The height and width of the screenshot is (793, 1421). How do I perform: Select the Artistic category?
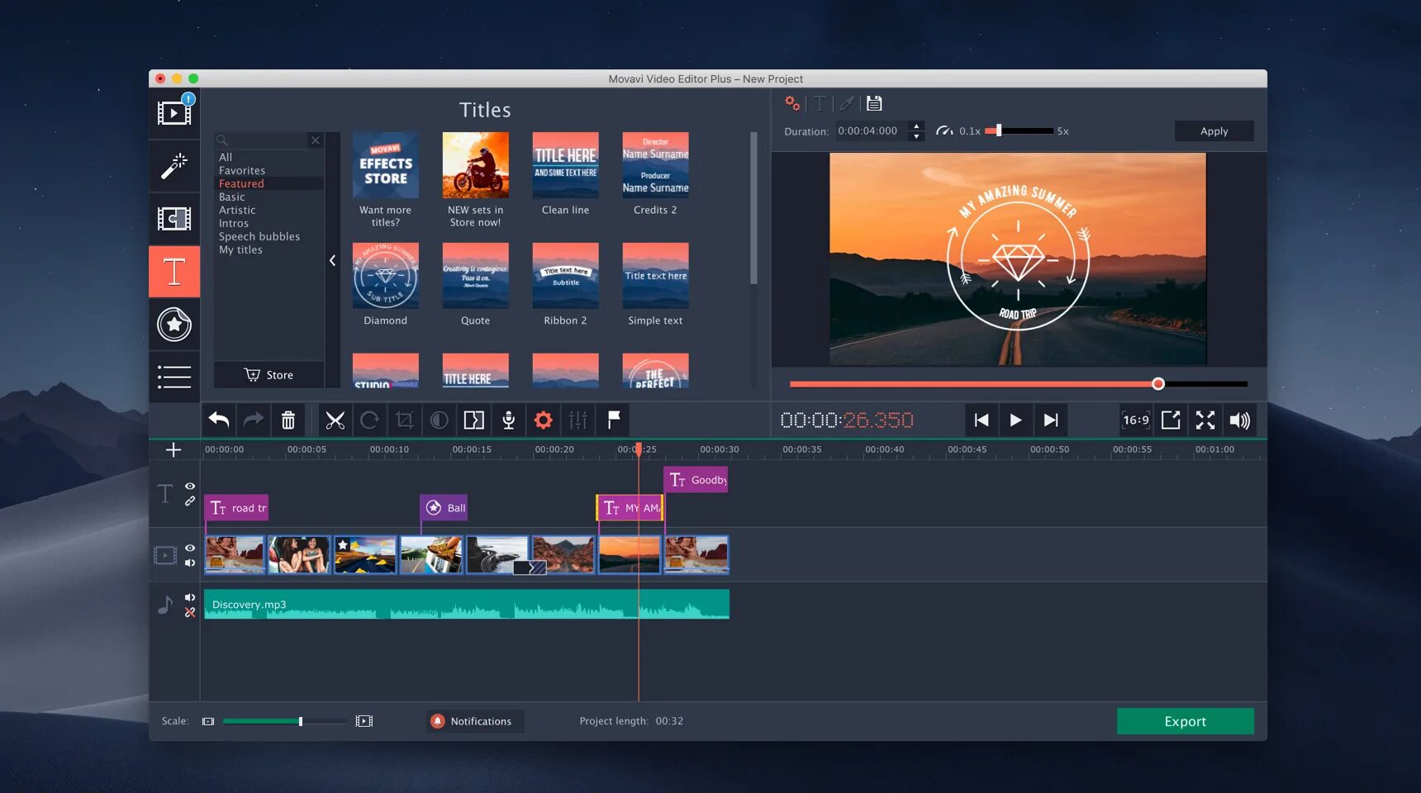pyautogui.click(x=237, y=210)
